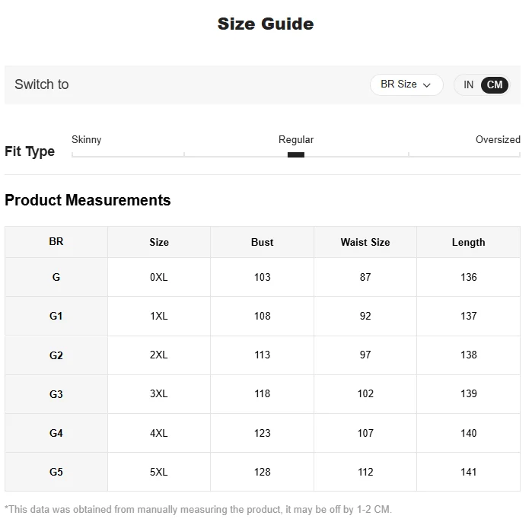Screen dimensions: 532x522
Task: Click the Oversized fit label
Action: [x=498, y=139]
